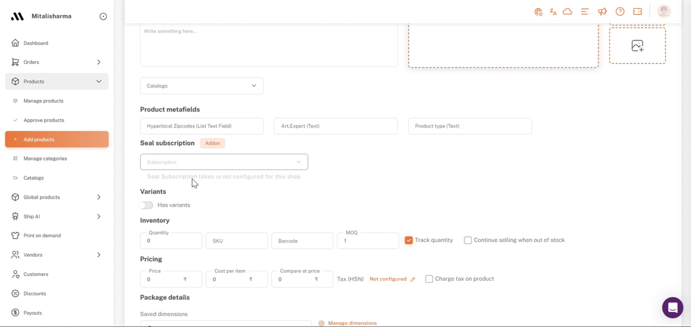The image size is (691, 327).
Task: Click the Catalogs tag icon
Action: pyautogui.click(x=16, y=178)
